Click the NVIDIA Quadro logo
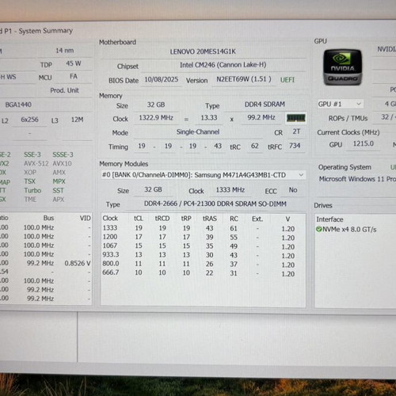 pos(342,67)
